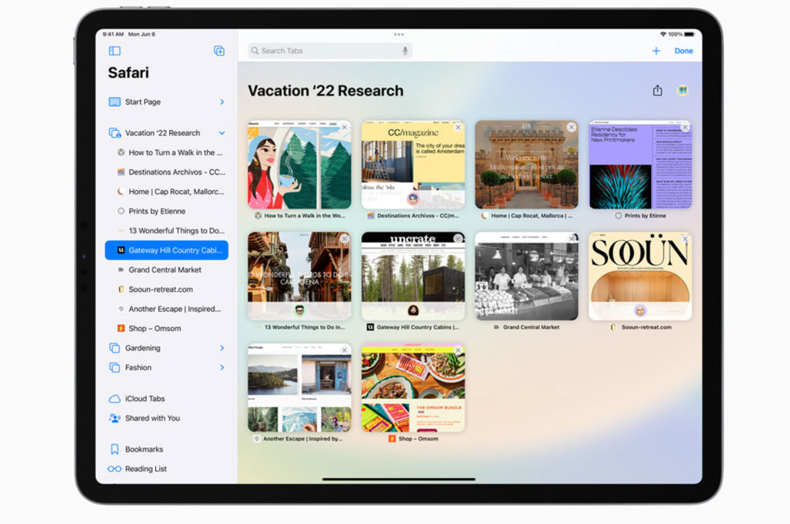Open the collaboration avatar icon
790x524 pixels.
click(683, 91)
